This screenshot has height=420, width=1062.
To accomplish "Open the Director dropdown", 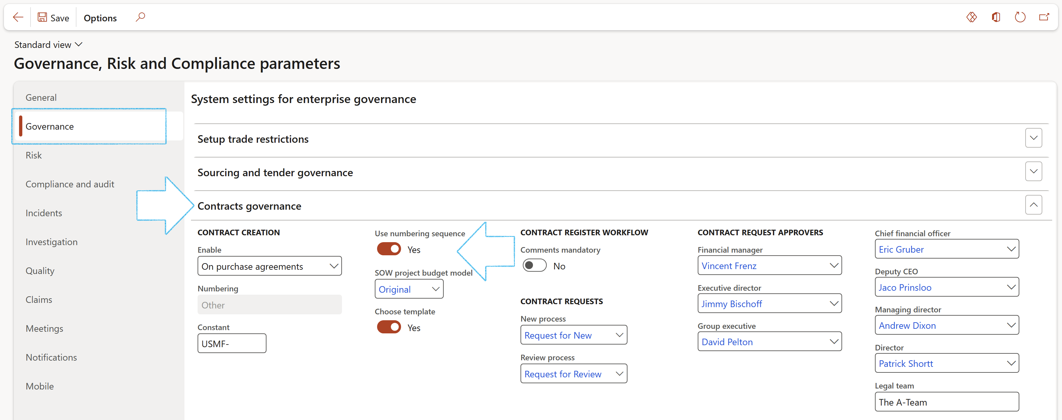I will click(946, 364).
